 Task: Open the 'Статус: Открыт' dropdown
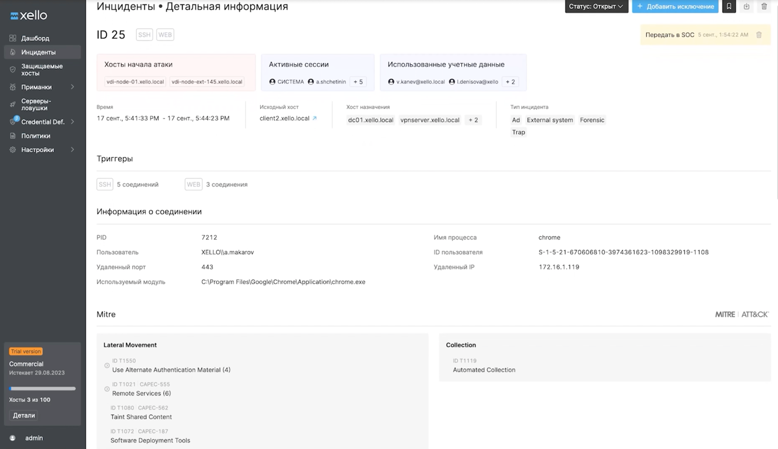point(596,6)
